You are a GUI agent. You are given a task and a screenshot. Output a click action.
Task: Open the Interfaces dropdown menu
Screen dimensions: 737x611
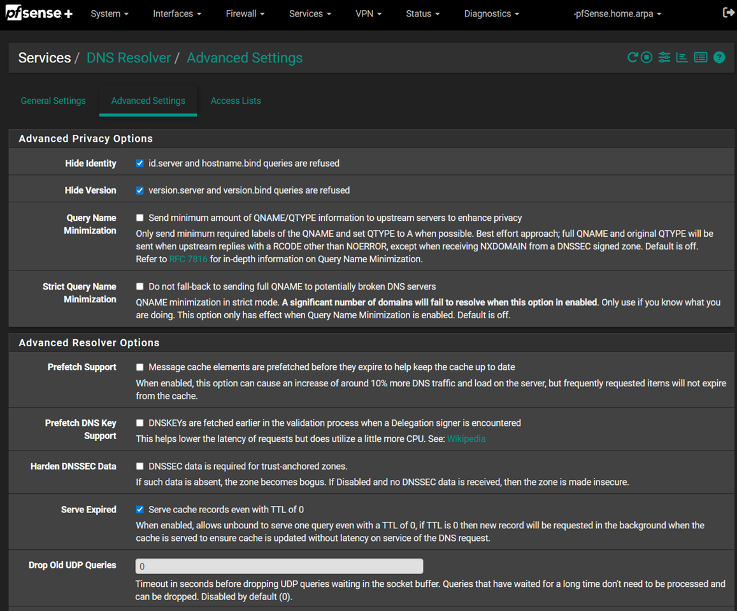[x=177, y=13]
